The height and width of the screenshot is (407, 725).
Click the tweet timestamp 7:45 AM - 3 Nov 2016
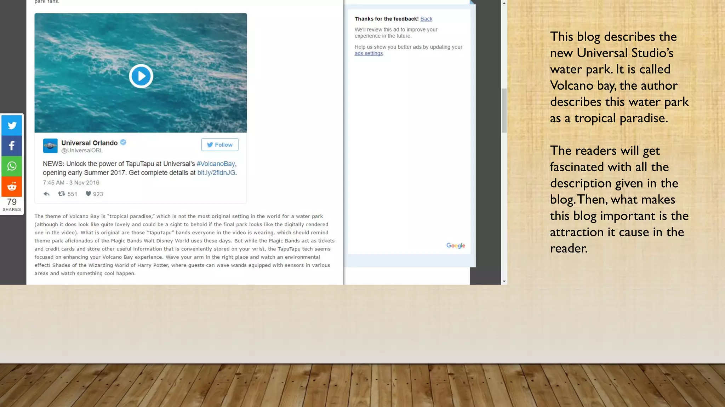tap(71, 183)
